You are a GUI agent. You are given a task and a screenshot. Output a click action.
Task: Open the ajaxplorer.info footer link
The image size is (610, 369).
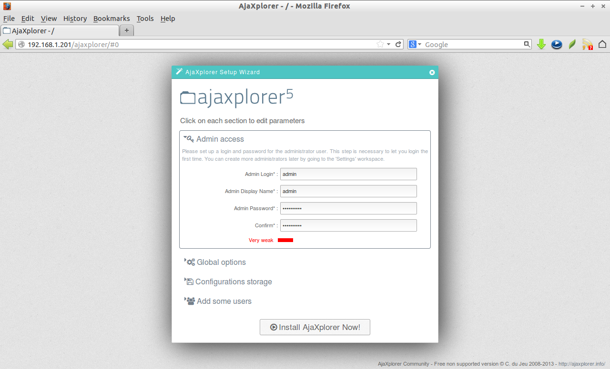581,364
